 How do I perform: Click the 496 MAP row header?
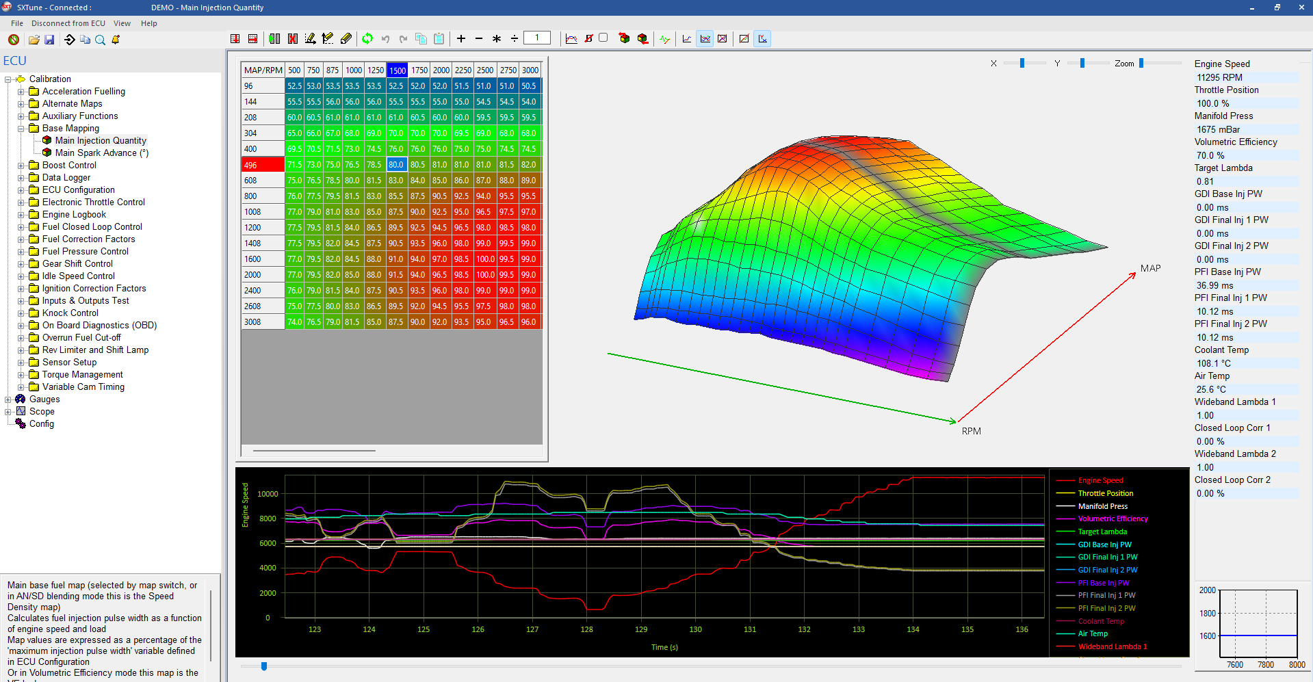coord(263,165)
